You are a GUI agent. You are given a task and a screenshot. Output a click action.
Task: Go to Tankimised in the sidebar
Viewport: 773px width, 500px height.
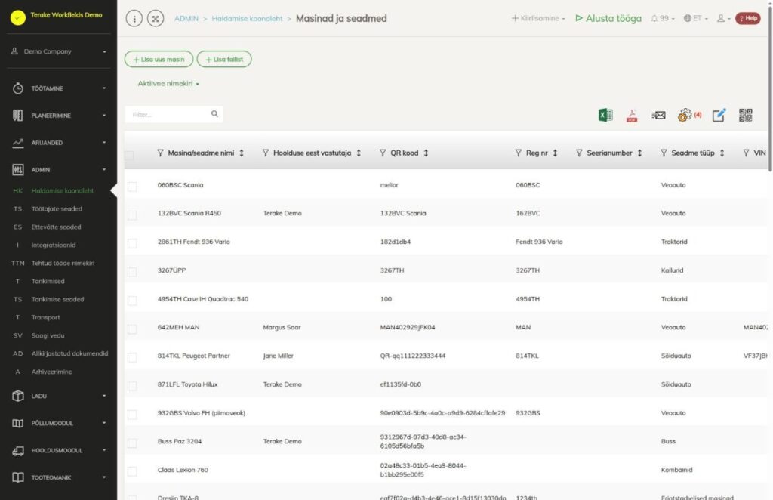click(x=48, y=281)
